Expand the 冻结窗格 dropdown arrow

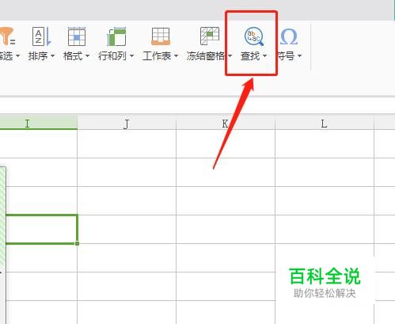(x=230, y=55)
